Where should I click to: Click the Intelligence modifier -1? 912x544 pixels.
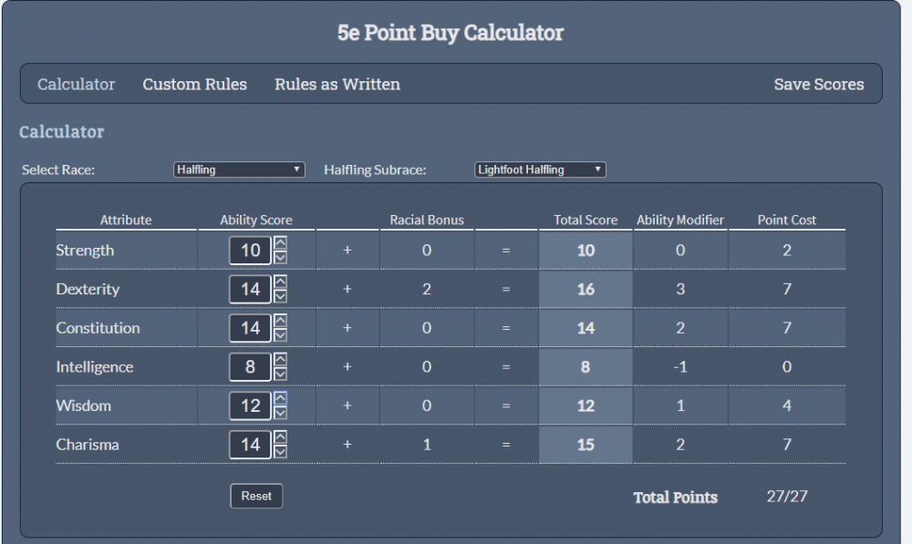pyautogui.click(x=680, y=366)
